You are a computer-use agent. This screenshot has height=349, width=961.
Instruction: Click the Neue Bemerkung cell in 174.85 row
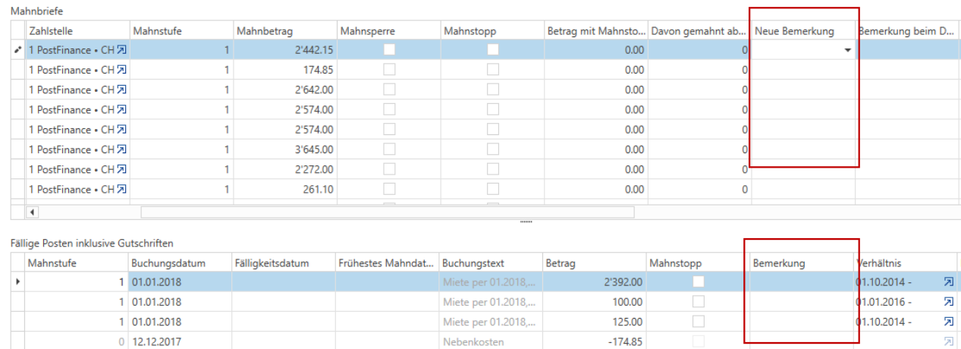click(x=803, y=70)
